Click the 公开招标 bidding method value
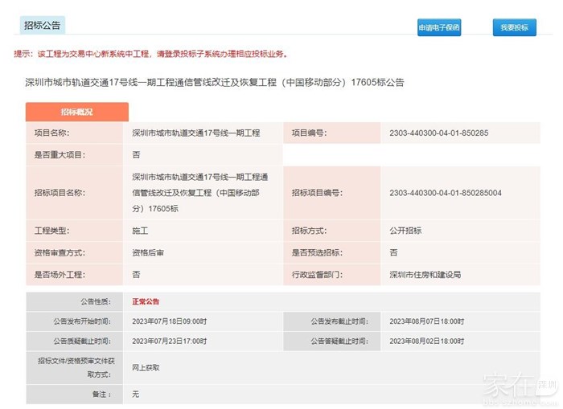The height and width of the screenshot is (409, 563). [x=405, y=231]
